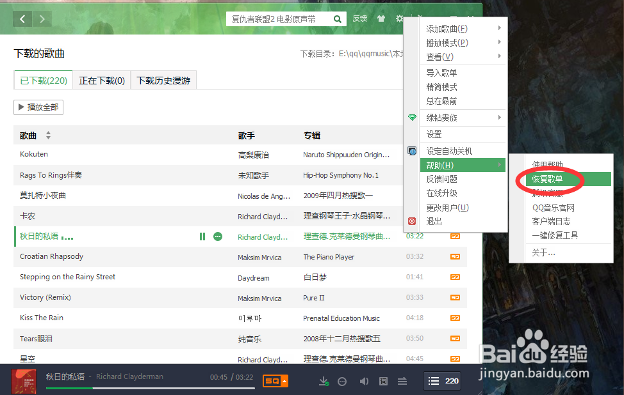Click SQ badge for Stepping on the Rainy Street
Screen dimensions: 624x395
455,277
